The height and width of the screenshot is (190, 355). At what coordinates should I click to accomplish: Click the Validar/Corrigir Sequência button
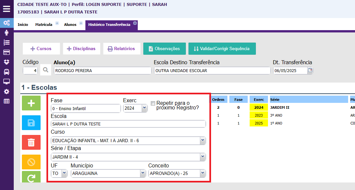tap(222, 48)
